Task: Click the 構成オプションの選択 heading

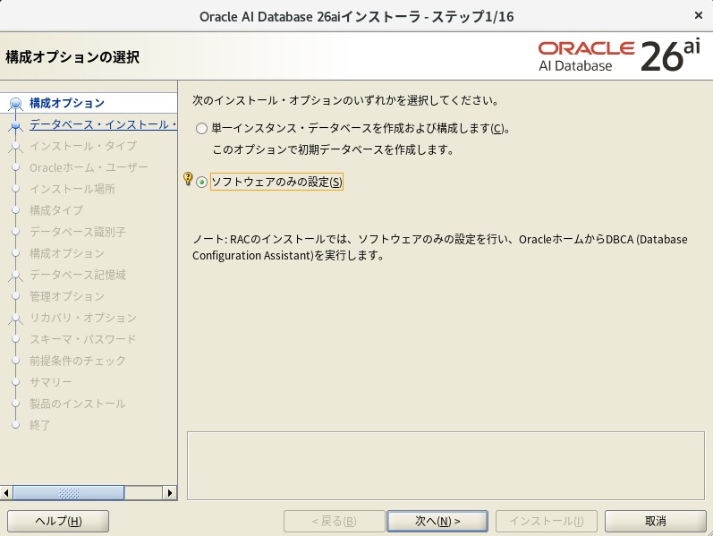Action: 72,57
